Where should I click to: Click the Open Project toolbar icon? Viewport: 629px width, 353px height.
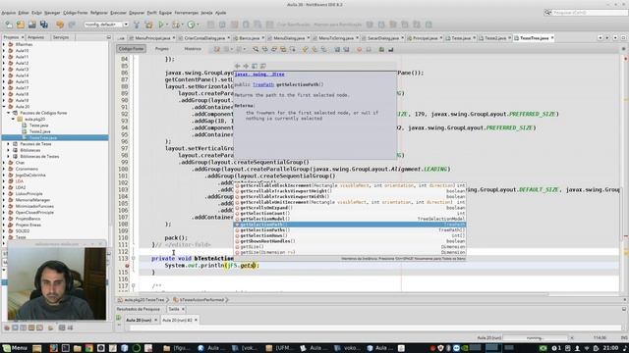[x=31, y=25]
